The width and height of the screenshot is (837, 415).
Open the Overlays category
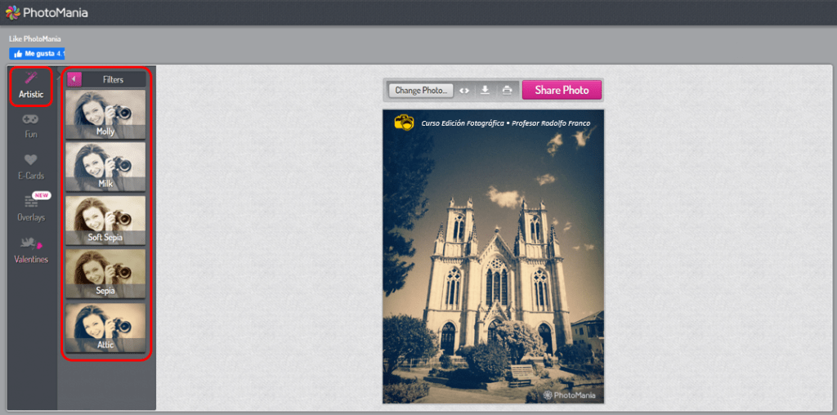(31, 207)
